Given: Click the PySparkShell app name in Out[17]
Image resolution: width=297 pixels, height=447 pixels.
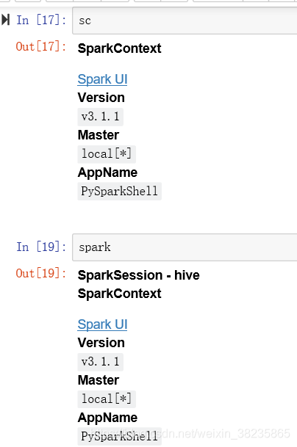Looking at the screenshot, I should click(119, 192).
